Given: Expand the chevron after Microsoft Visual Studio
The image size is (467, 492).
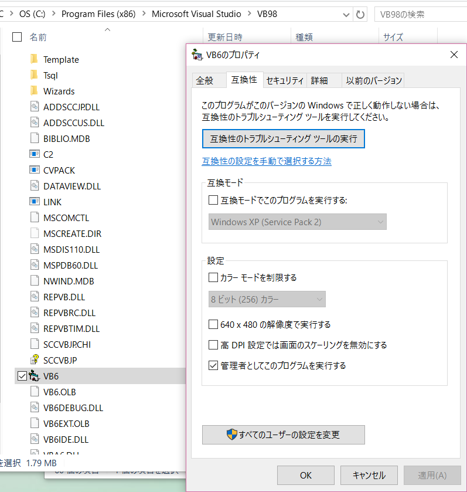Looking at the screenshot, I should tap(250, 13).
